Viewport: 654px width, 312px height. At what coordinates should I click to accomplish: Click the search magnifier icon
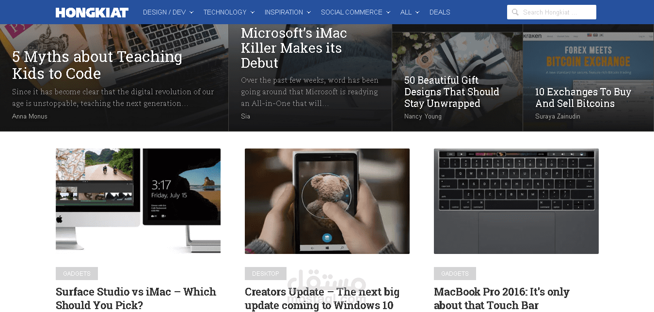(x=515, y=12)
